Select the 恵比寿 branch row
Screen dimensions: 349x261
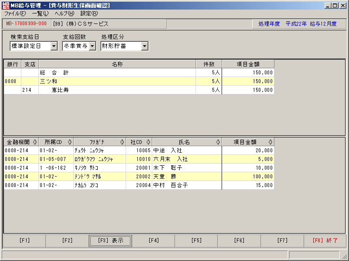139,90
